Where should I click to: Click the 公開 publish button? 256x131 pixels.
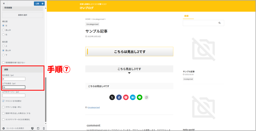coord(37,3)
